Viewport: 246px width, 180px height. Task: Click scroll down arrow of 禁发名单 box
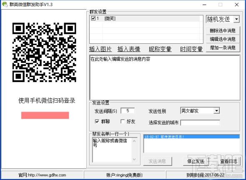134,159
